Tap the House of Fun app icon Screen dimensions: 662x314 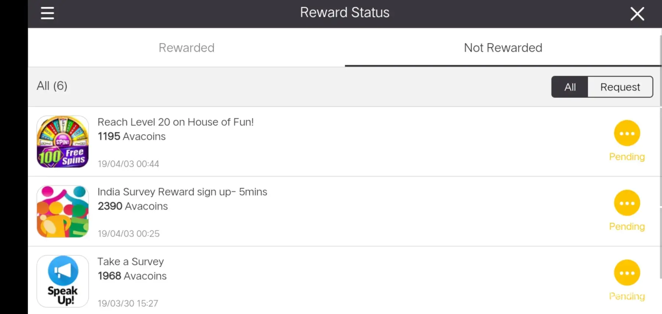point(63,142)
